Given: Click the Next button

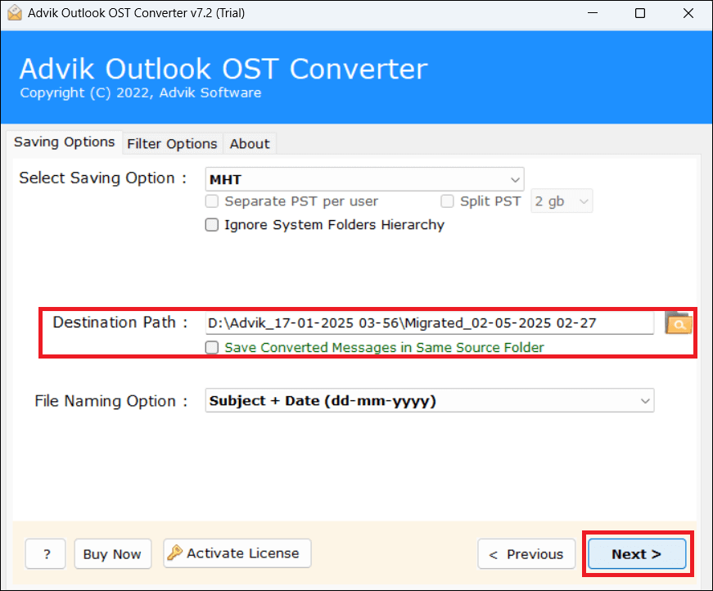Looking at the screenshot, I should tap(637, 553).
